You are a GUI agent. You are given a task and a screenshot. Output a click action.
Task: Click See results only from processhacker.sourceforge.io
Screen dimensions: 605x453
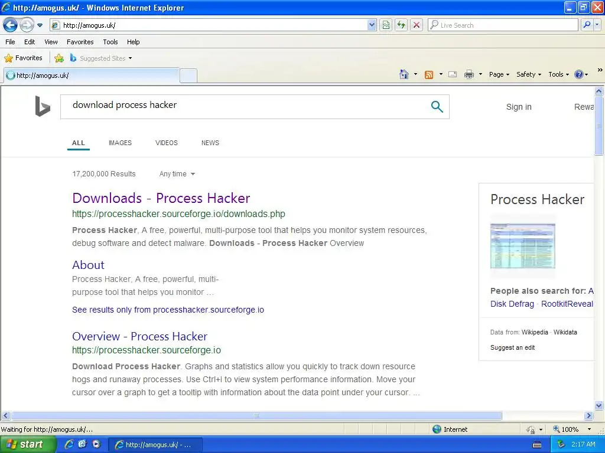tap(168, 310)
